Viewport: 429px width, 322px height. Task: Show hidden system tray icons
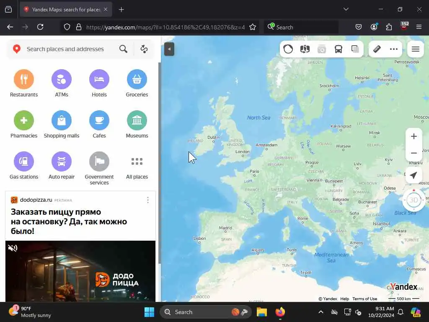point(321,312)
